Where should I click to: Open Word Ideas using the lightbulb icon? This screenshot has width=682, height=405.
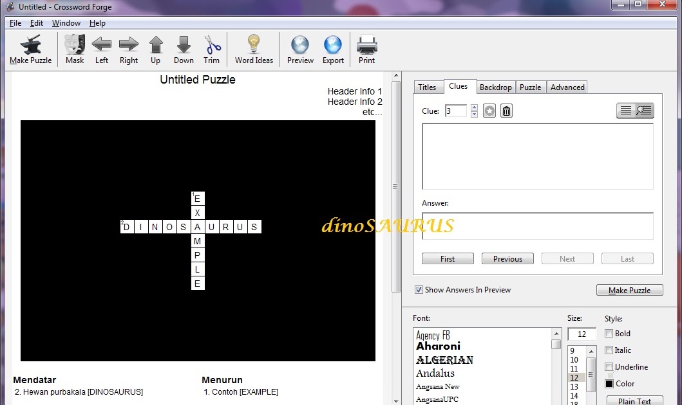point(253,42)
